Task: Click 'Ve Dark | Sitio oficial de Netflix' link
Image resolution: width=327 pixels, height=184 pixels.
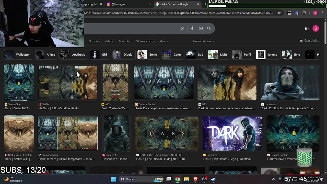Action: pyautogui.click(x=59, y=108)
